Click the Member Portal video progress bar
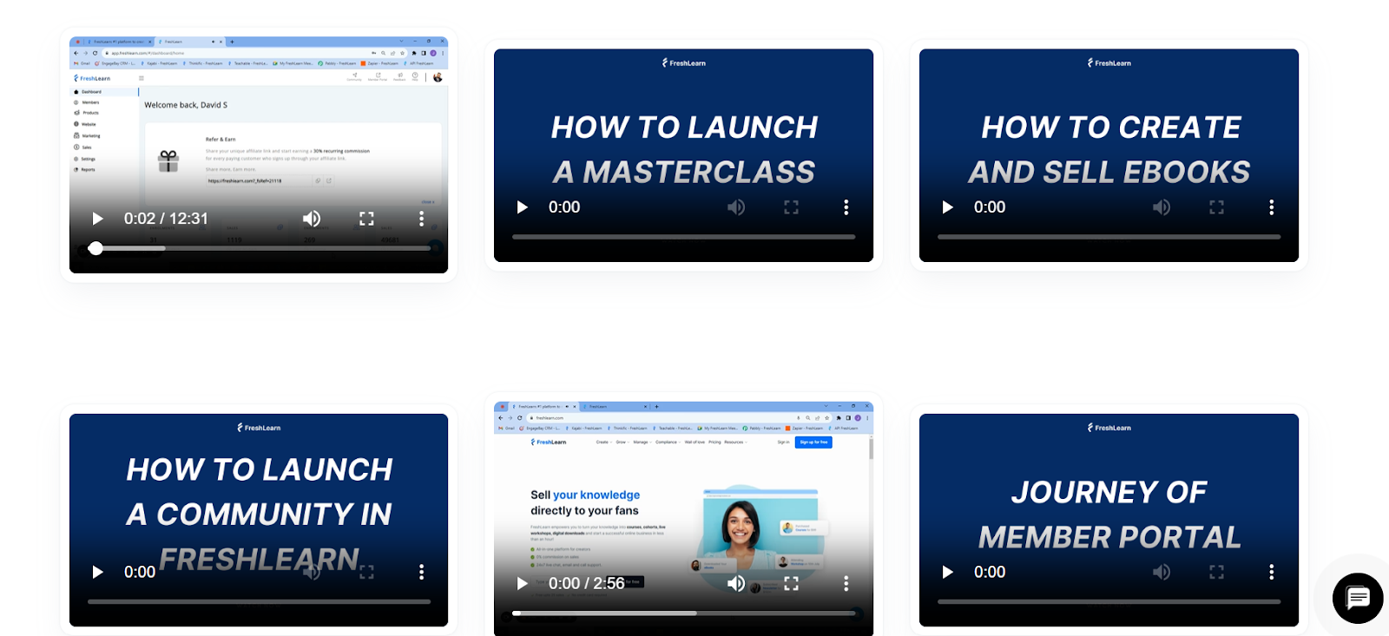Viewport: 1389px width, 636px height. click(x=1109, y=601)
